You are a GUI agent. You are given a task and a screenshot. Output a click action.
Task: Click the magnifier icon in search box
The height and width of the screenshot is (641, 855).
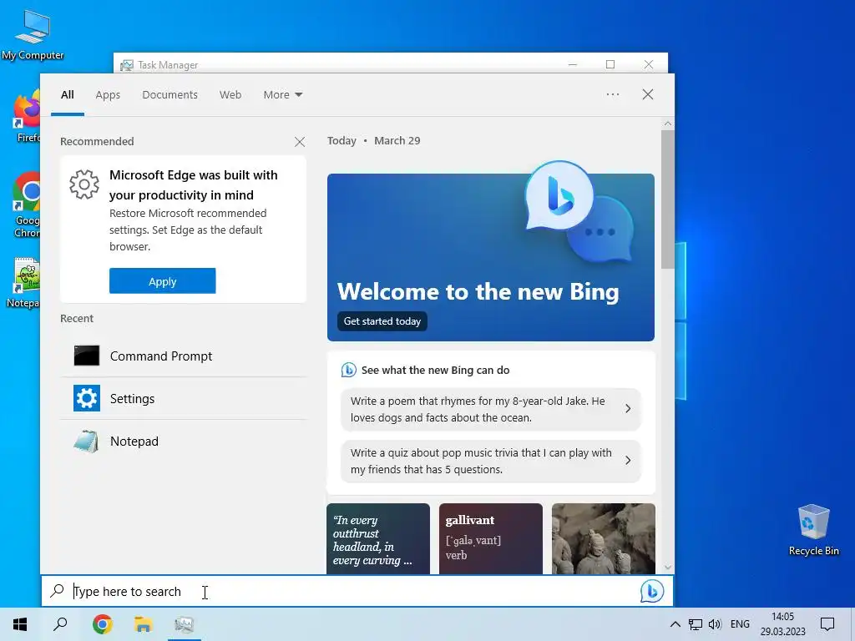[x=58, y=591]
